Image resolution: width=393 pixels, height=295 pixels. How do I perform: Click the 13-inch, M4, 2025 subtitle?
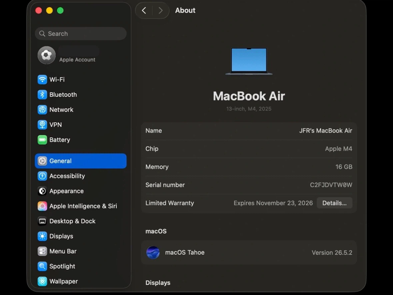coord(249,109)
